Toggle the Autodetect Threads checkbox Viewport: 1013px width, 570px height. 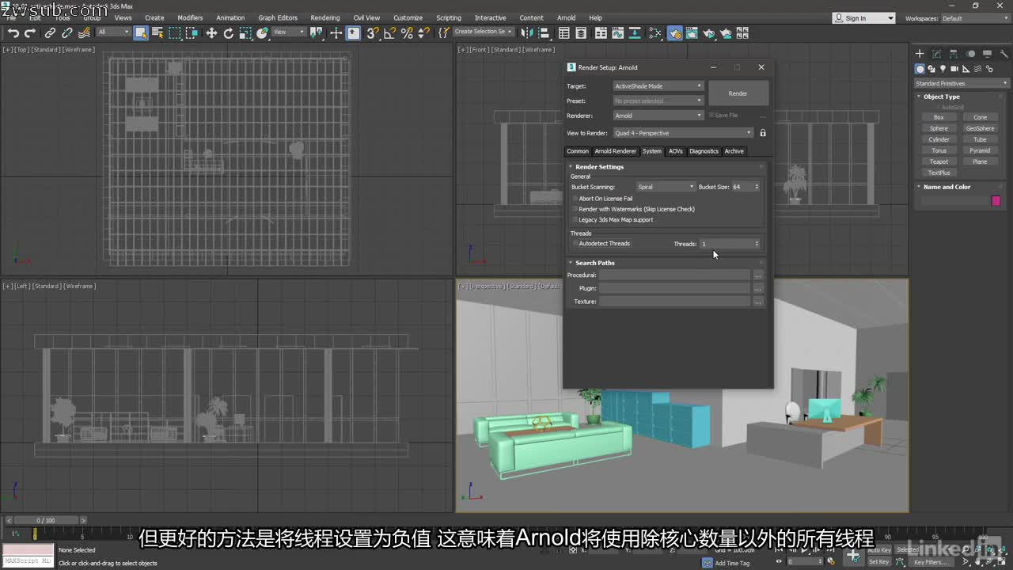[x=575, y=244]
